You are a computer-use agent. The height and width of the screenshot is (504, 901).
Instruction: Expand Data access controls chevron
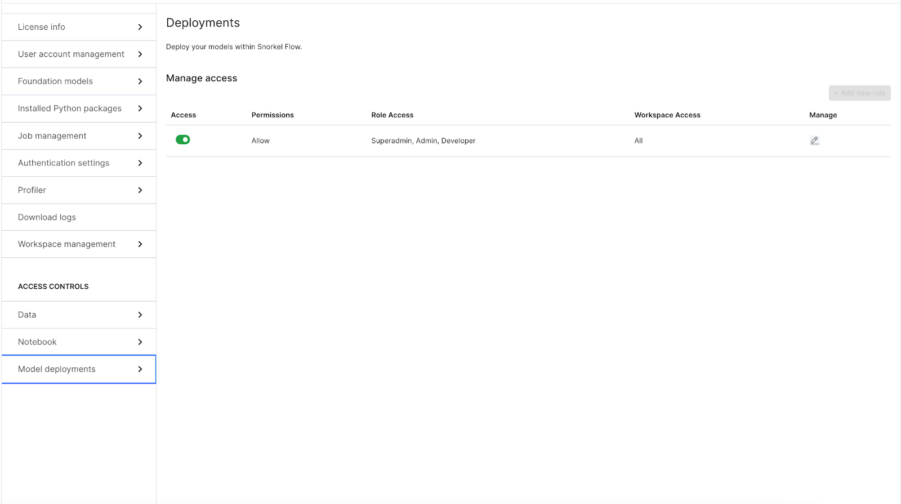pyautogui.click(x=140, y=315)
